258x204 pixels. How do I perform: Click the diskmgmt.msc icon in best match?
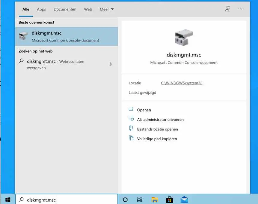tap(23, 36)
